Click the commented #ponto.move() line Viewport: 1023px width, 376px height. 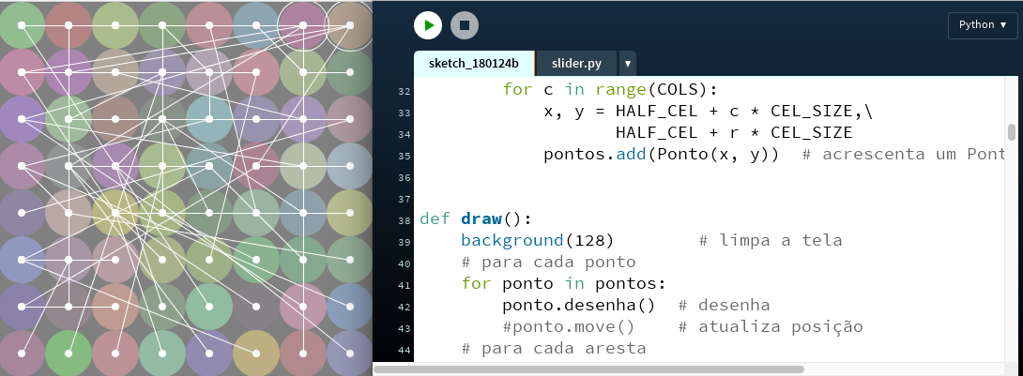pos(569,327)
